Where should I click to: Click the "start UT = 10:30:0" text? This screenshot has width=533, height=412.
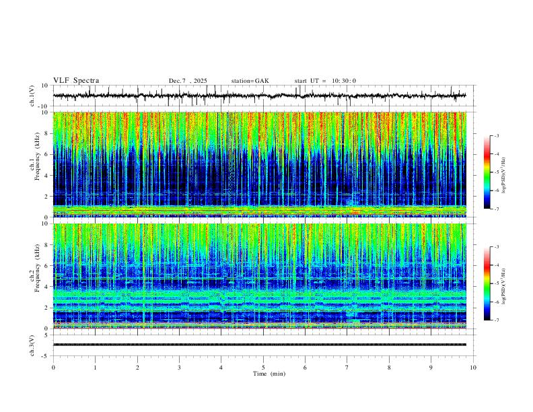pyautogui.click(x=325, y=81)
